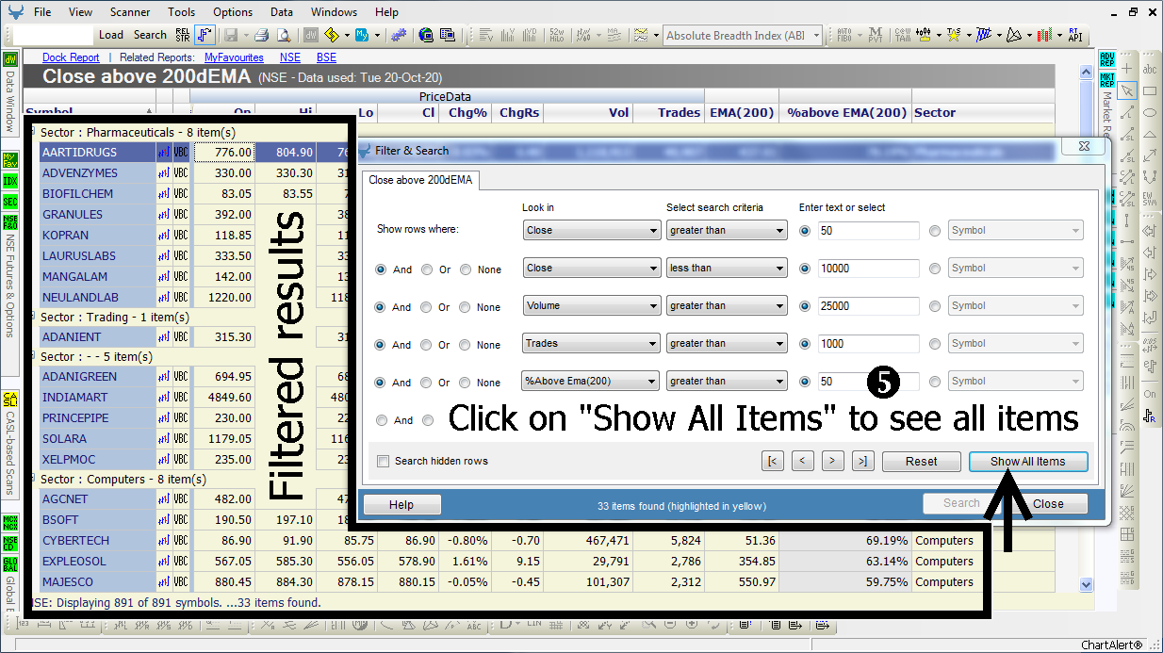The height and width of the screenshot is (653, 1163).
Task: Select None radio for Trades row
Action: pos(466,345)
